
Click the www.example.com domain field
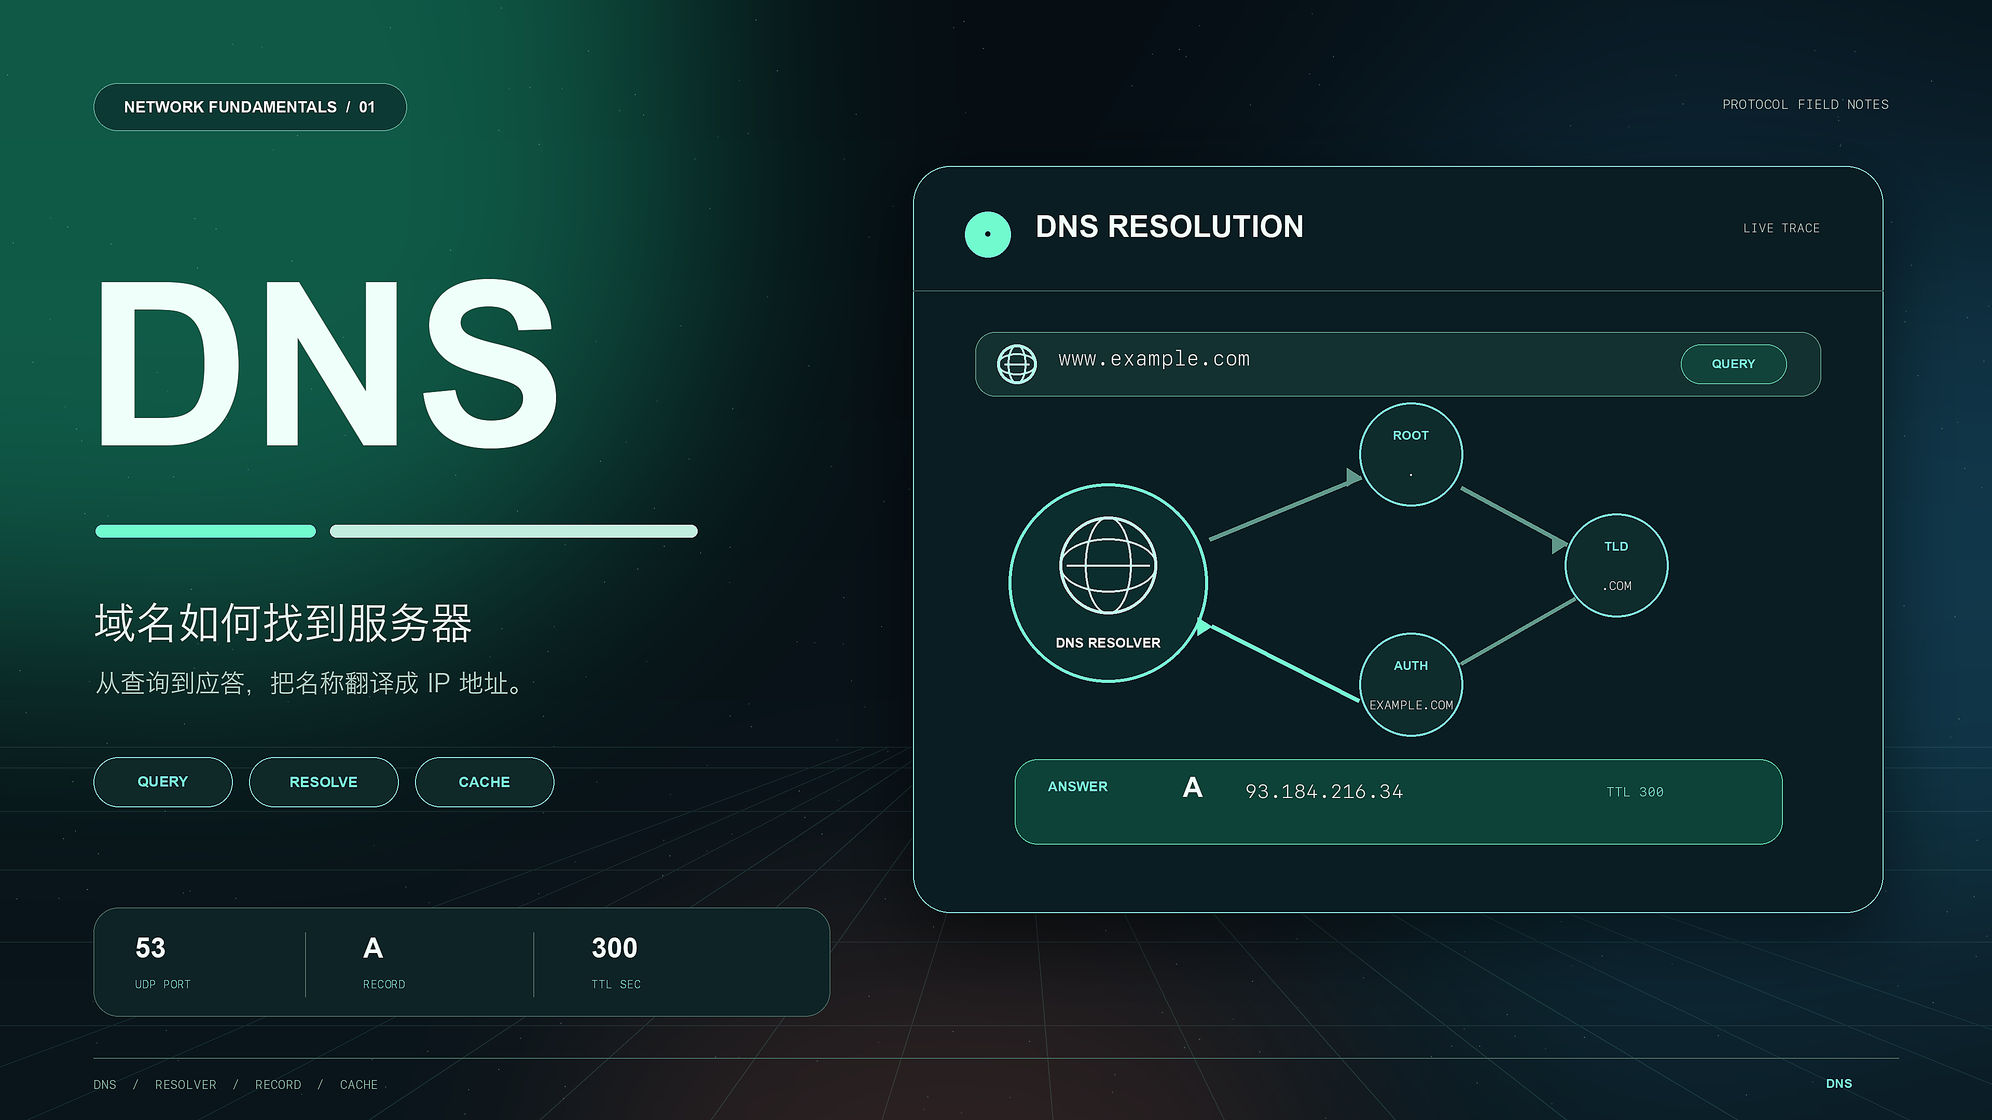pyautogui.click(x=1398, y=364)
